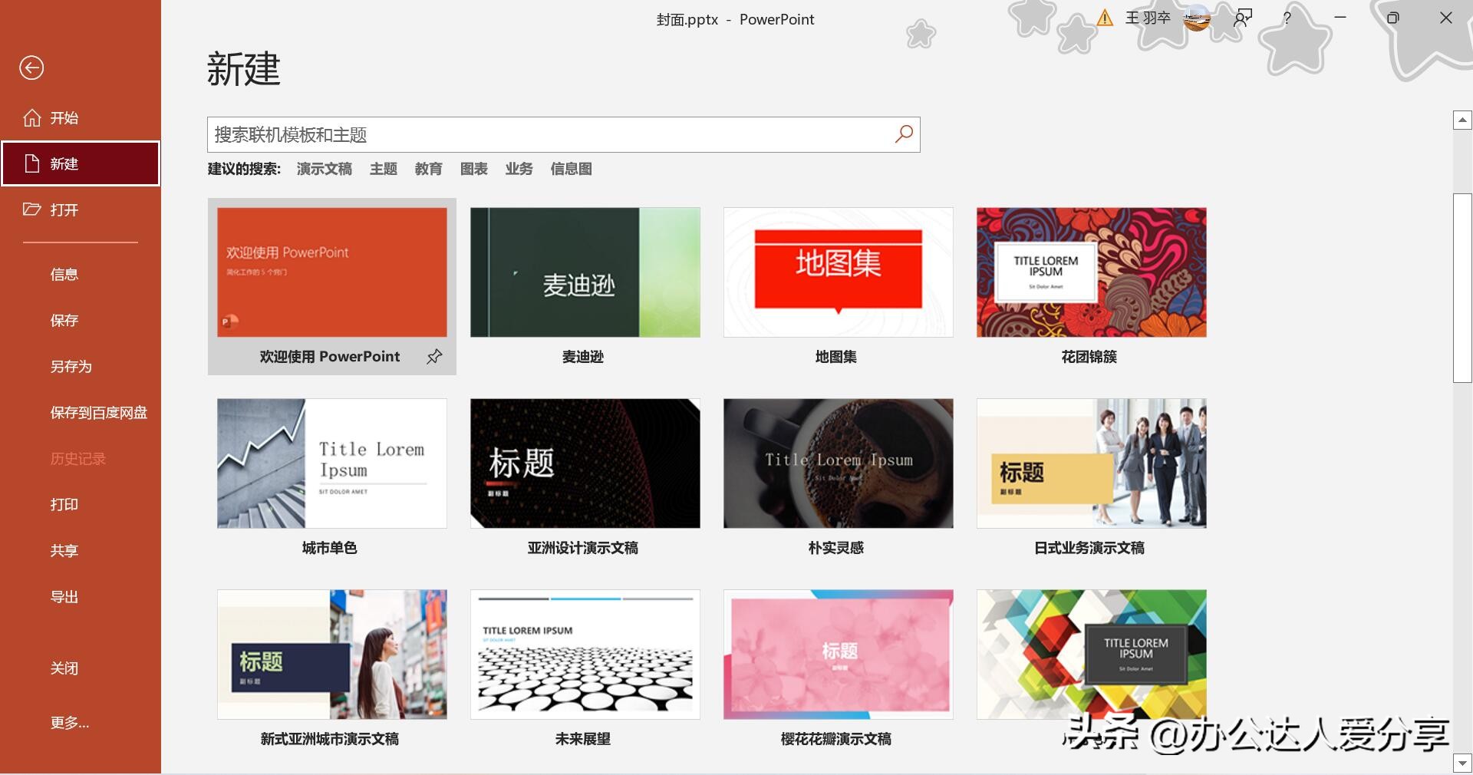Open Help via the question mark icon
The width and height of the screenshot is (1473, 775).
point(1287,18)
